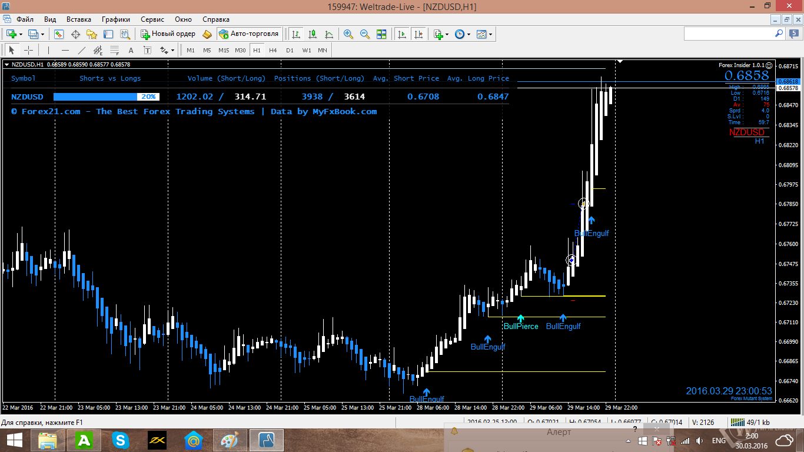The image size is (804, 452).
Task: Switch timeframe to D1
Action: pyautogui.click(x=290, y=50)
